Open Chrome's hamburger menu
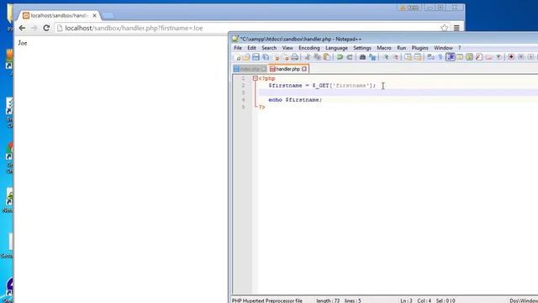The width and height of the screenshot is (538, 303). [456, 28]
